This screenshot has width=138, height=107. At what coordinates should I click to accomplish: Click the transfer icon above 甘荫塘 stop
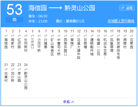[85, 36]
